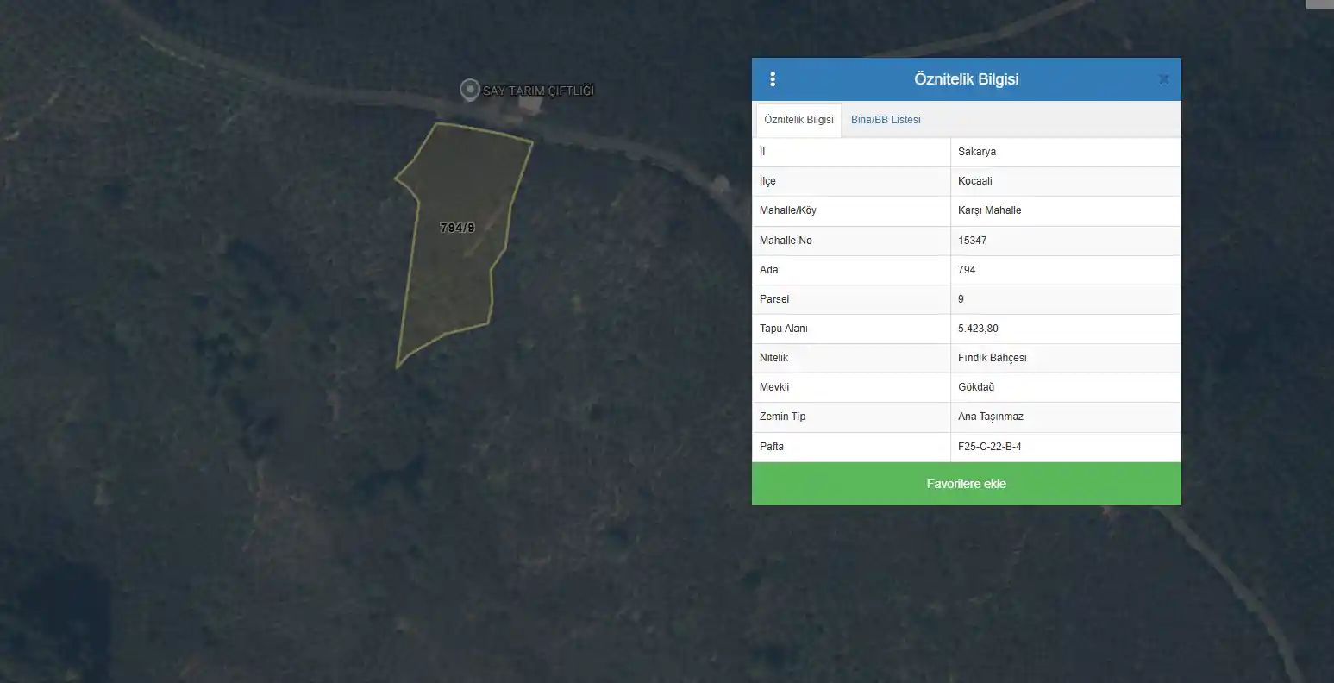Click the SAY TARIM ÇİFTLİĞİ location pin
Image resolution: width=1334 pixels, height=683 pixels.
pos(470,90)
